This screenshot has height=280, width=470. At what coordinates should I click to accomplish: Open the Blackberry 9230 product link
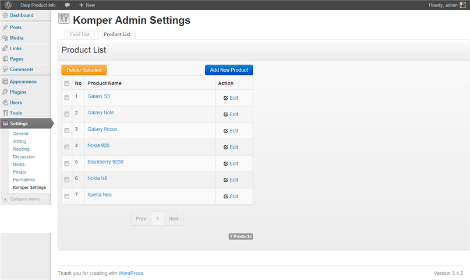pos(105,162)
